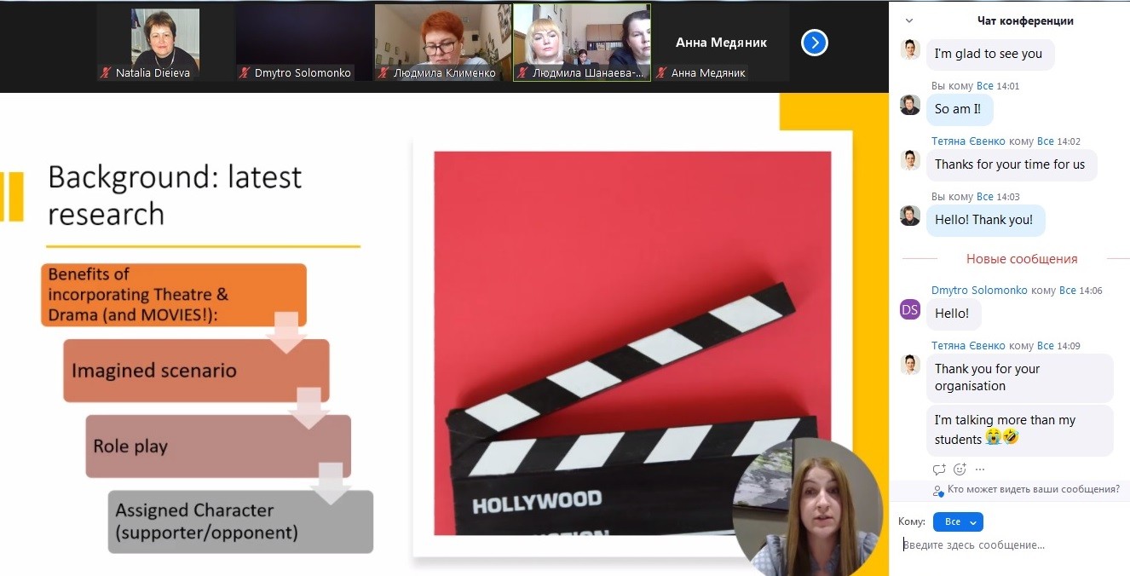Click Dmytro's "Hello!" chat message
This screenshot has width=1130, height=576.
[x=953, y=314]
